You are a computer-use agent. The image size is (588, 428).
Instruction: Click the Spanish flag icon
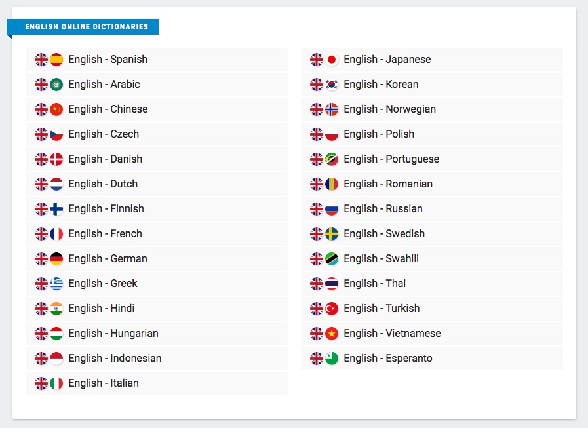point(56,60)
